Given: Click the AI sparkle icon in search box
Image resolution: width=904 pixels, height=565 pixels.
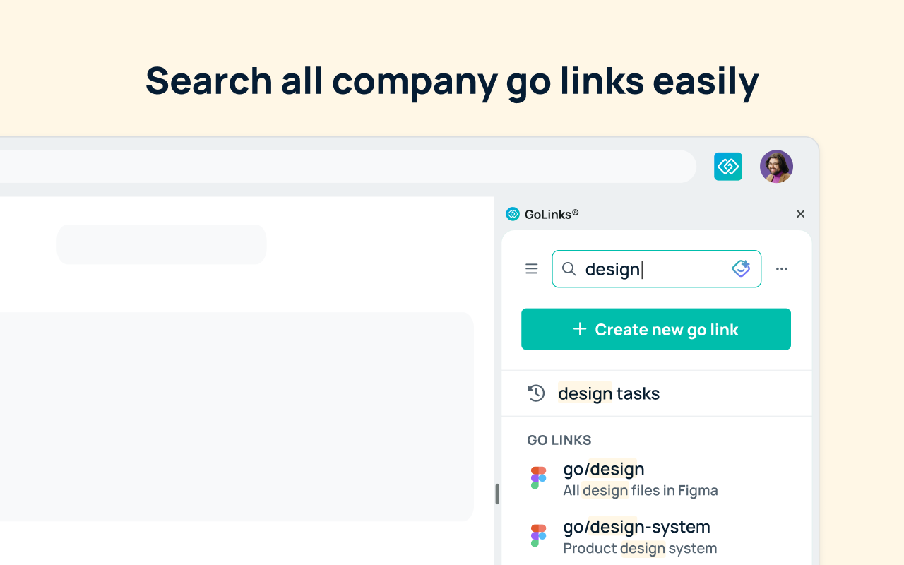Looking at the screenshot, I should (x=741, y=268).
